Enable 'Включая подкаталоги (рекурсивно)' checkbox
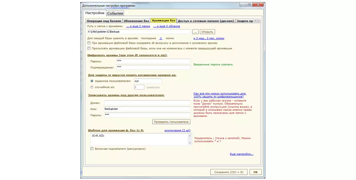 pyautogui.click(x=92, y=149)
